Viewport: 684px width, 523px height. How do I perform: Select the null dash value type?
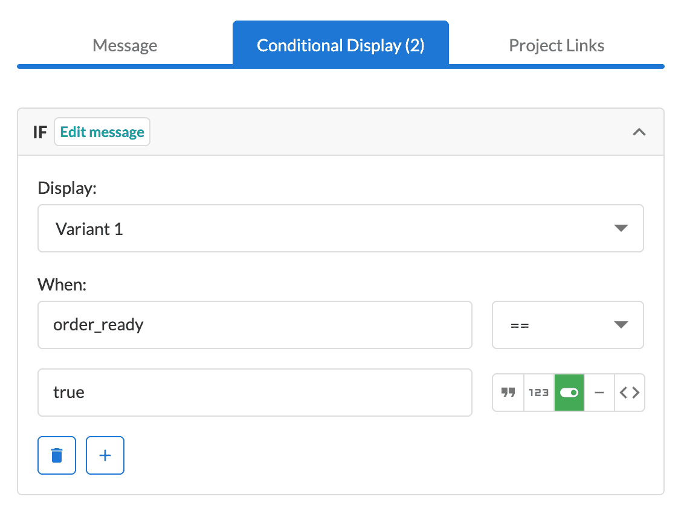pyautogui.click(x=599, y=393)
